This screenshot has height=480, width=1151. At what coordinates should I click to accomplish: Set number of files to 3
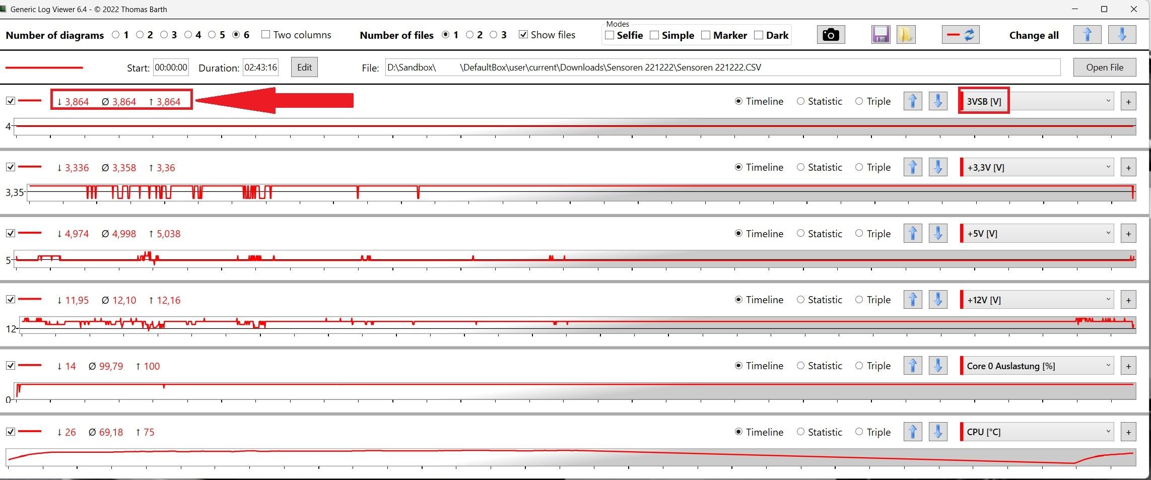click(x=494, y=34)
